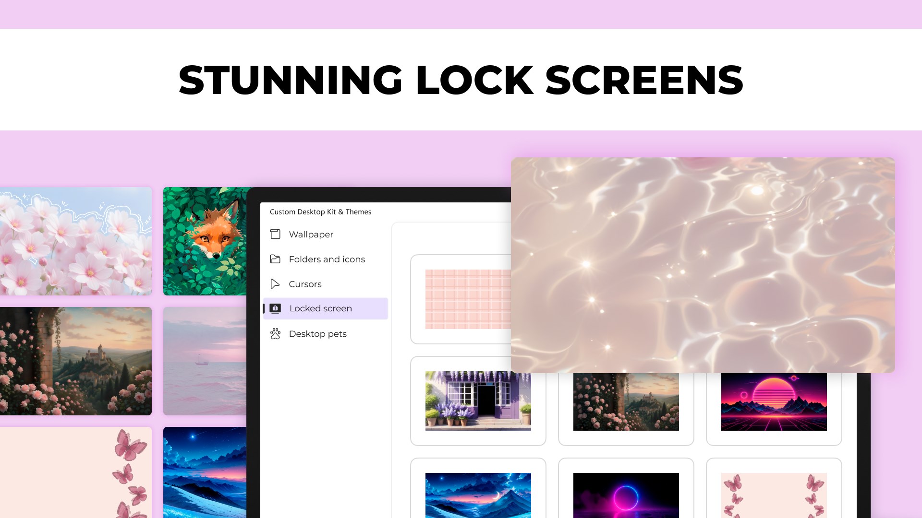Open the pink water ripple preview image
This screenshot has height=518, width=922.
coord(703,265)
